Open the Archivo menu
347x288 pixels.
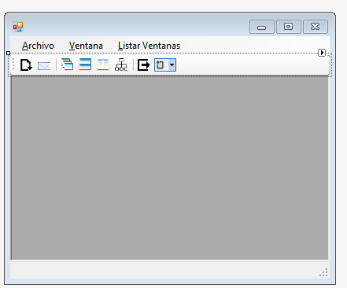[38, 46]
